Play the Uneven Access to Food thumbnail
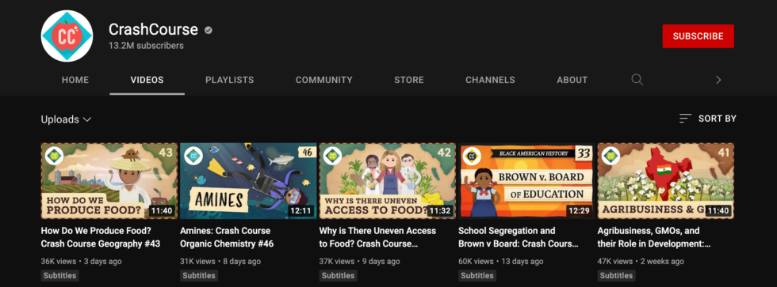 (x=388, y=181)
